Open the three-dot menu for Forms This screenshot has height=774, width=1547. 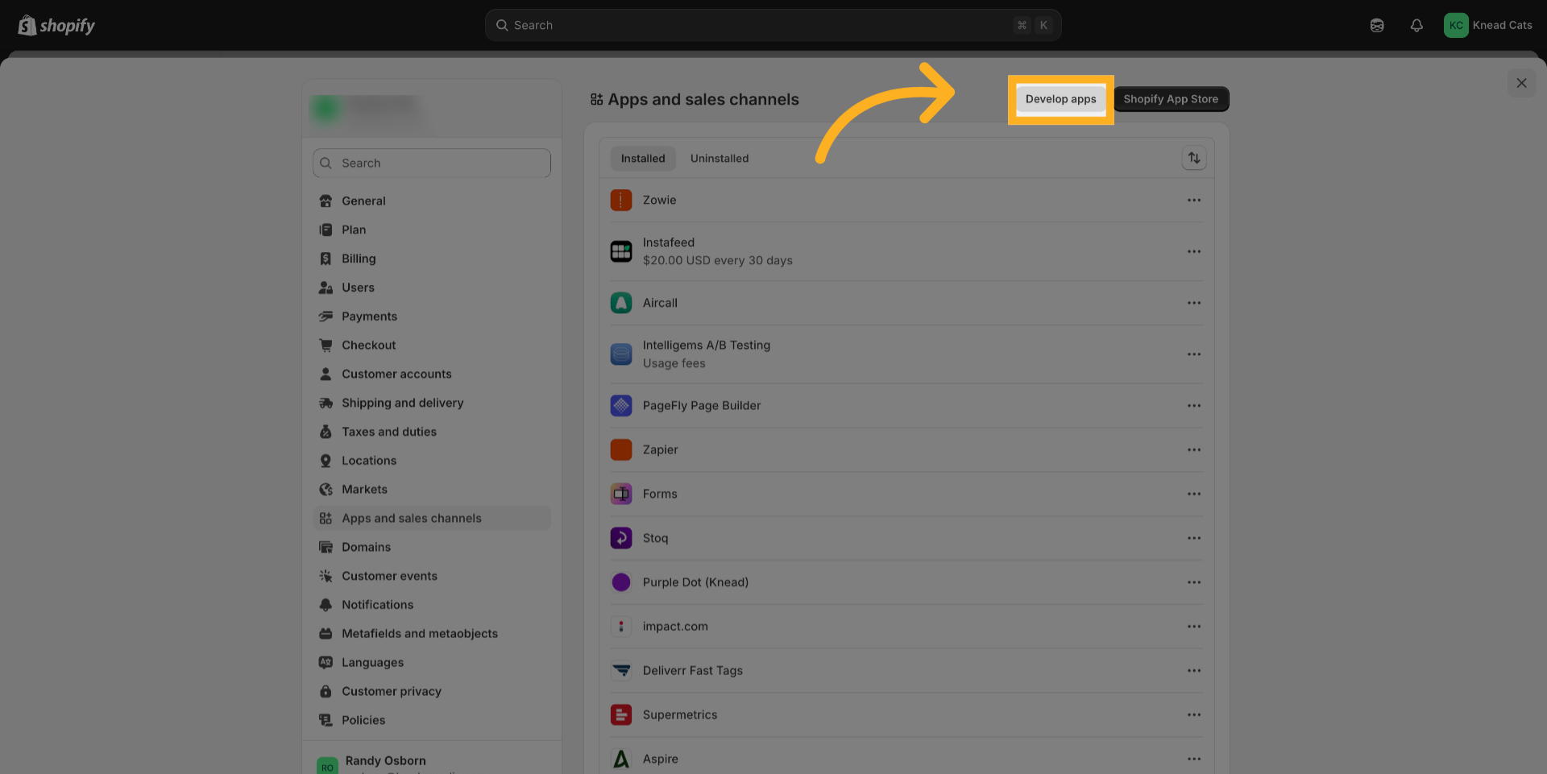1194,494
